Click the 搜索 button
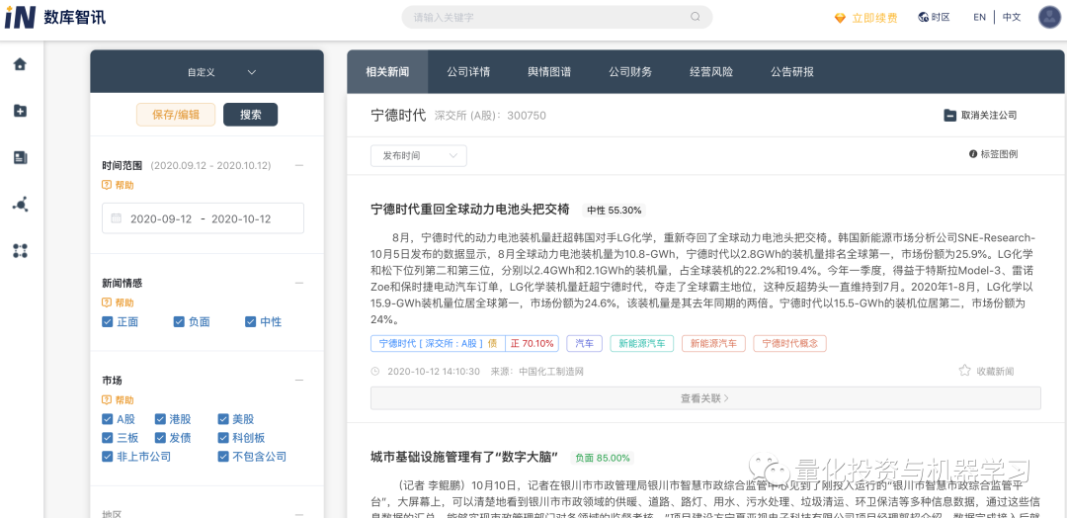Image resolution: width=1067 pixels, height=518 pixels. pyautogui.click(x=250, y=115)
